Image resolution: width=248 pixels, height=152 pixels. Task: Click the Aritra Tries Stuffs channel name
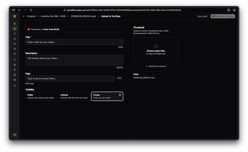click(51, 29)
